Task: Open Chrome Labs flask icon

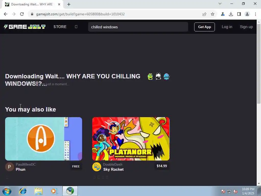Action: click(223, 14)
